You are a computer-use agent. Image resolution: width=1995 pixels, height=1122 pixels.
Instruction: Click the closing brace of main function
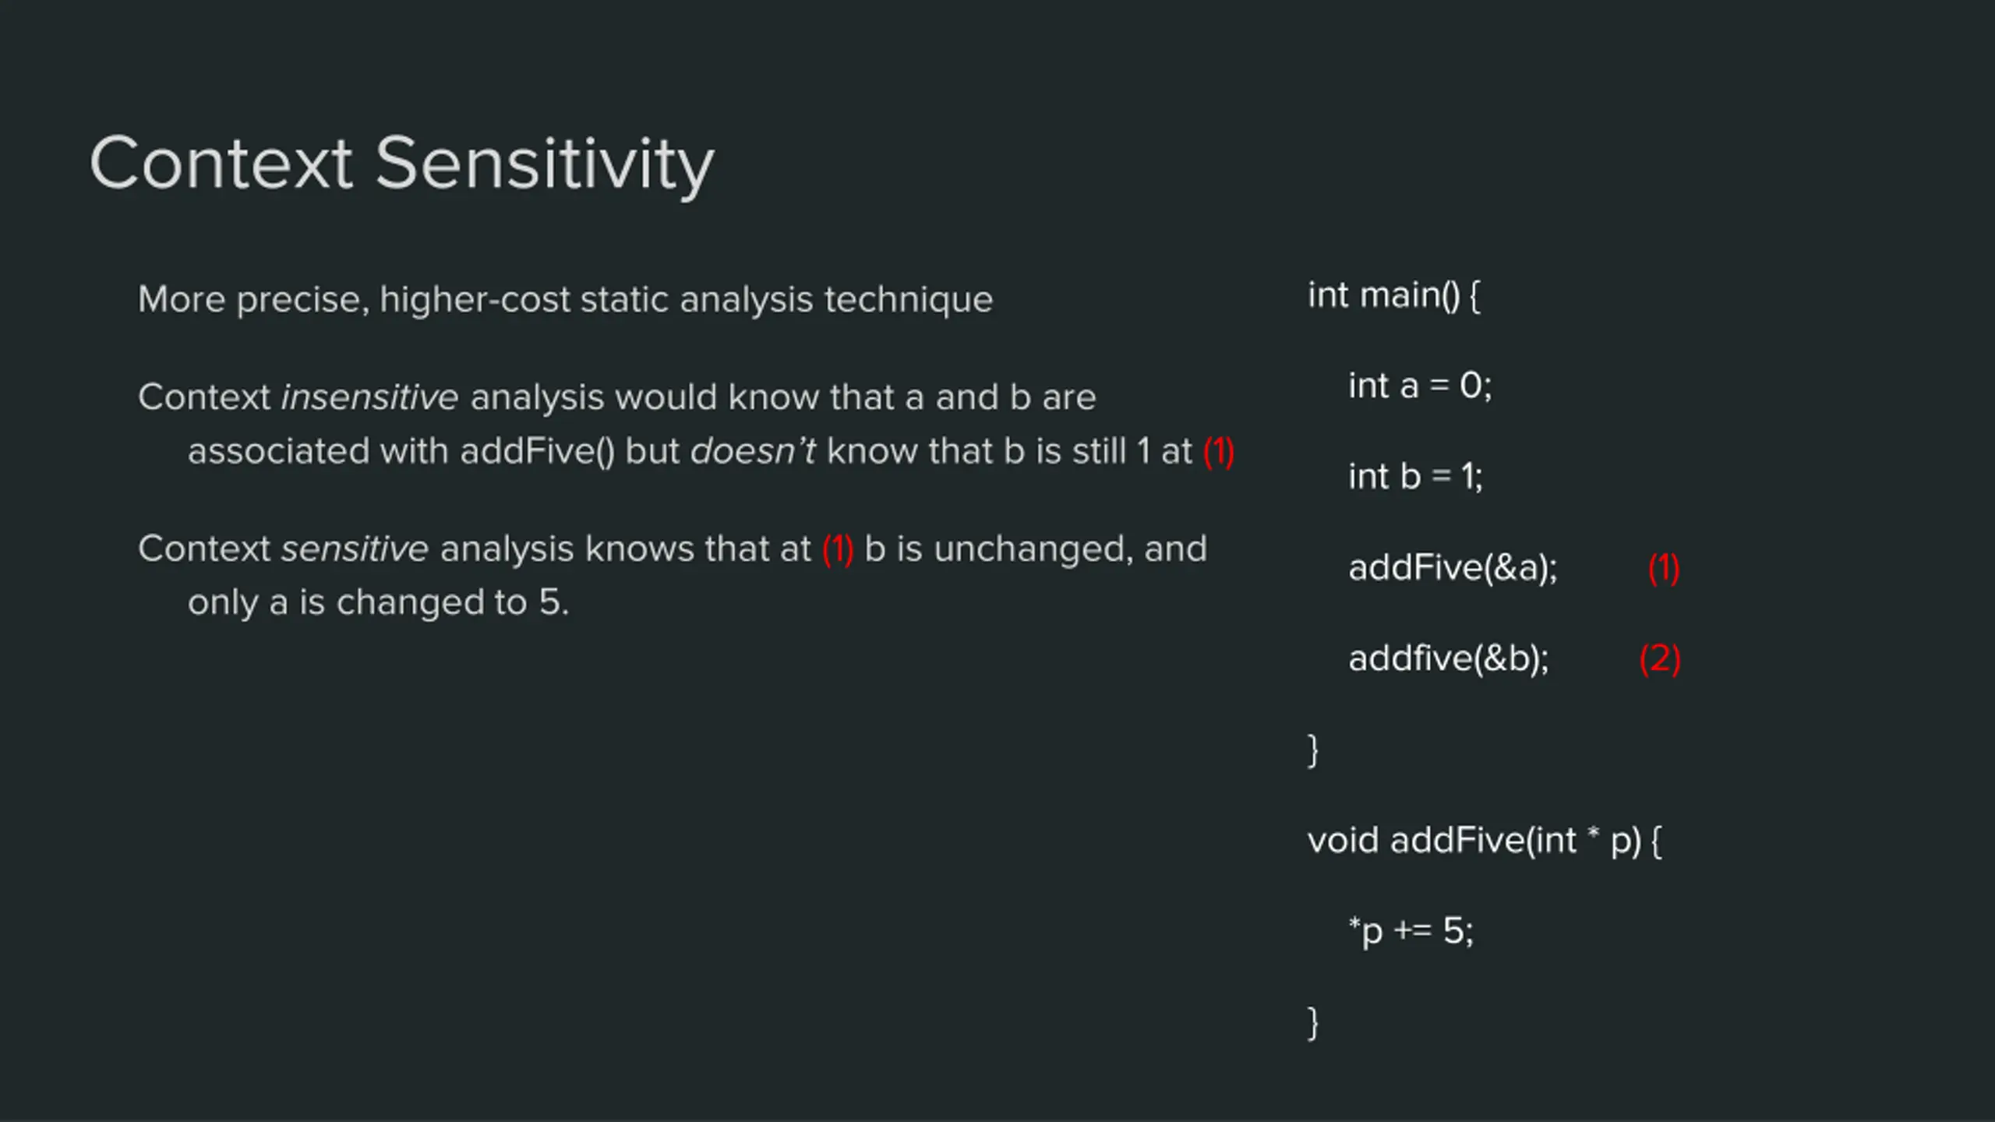[x=1313, y=750]
